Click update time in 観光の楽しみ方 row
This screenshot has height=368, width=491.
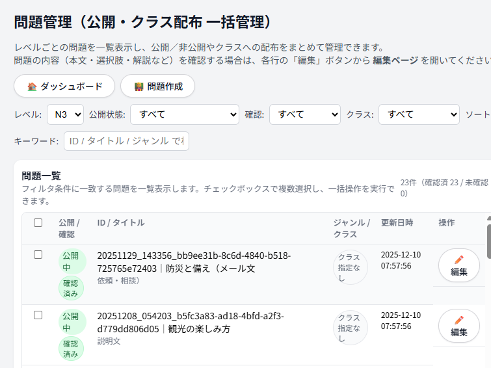pos(401,321)
